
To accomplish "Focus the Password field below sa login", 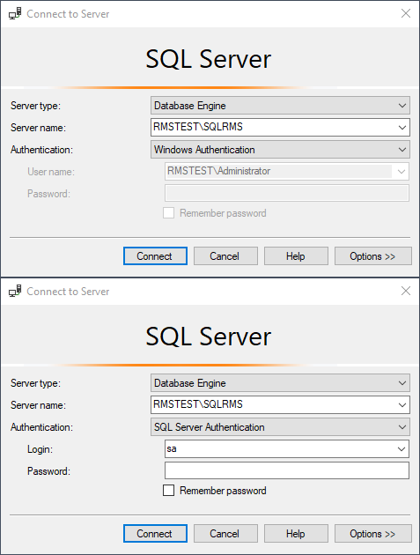I will (287, 470).
